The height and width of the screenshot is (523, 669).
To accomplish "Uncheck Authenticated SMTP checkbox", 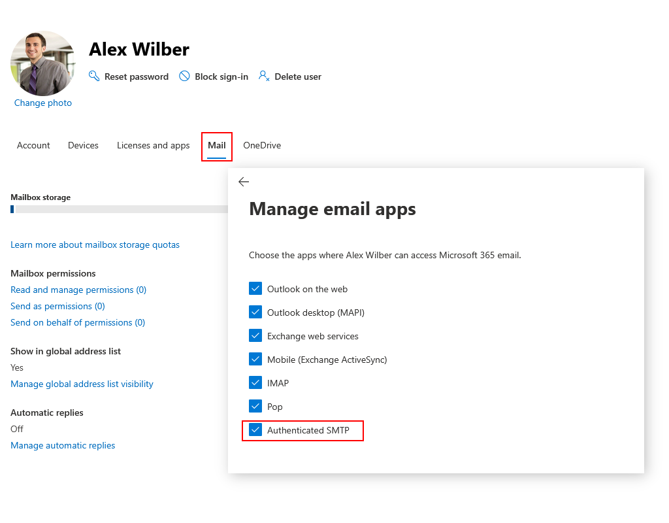I will 255,430.
